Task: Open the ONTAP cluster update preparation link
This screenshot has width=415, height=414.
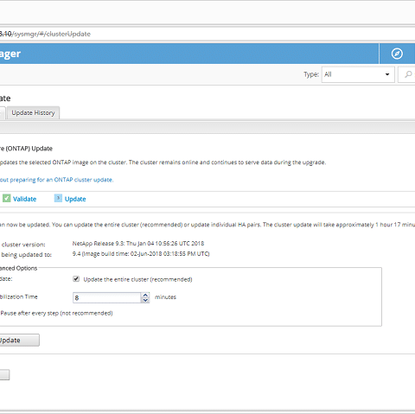Action: (56, 180)
